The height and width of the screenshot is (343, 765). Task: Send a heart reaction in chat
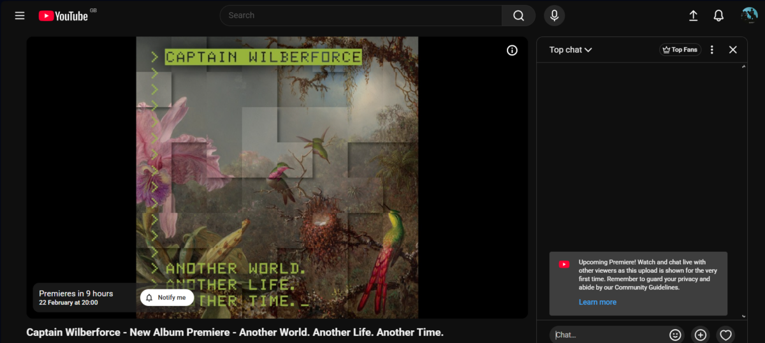point(725,335)
